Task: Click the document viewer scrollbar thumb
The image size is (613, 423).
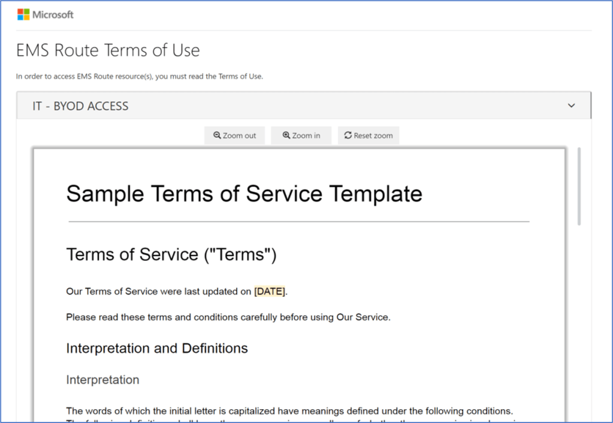Action: click(x=579, y=186)
